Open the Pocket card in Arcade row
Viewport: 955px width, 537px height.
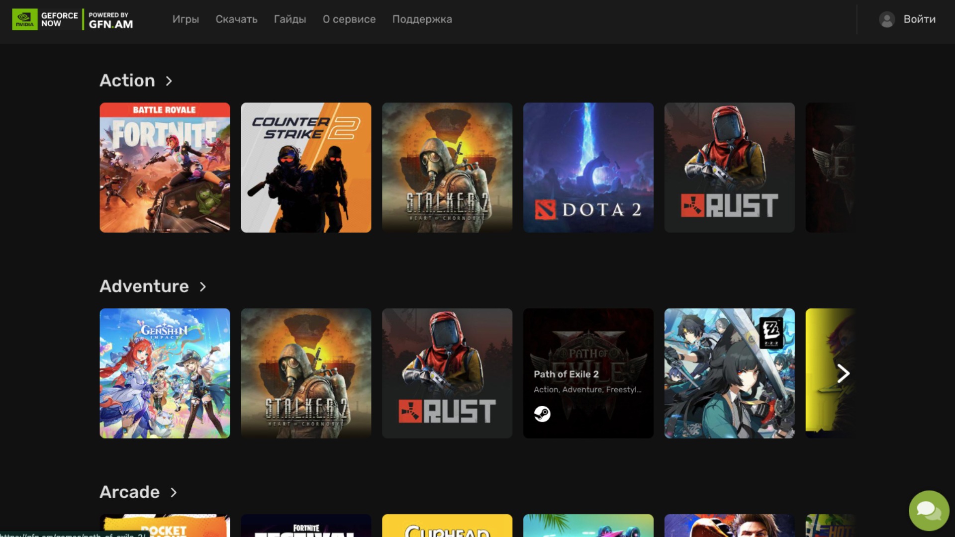(x=165, y=526)
